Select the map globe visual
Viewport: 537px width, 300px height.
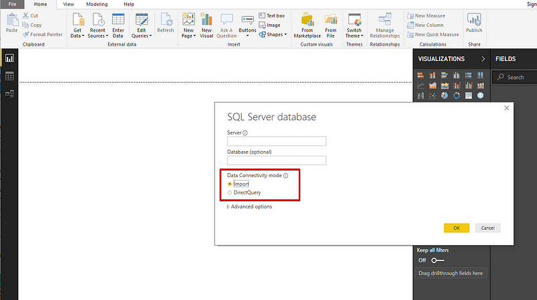coord(481,95)
